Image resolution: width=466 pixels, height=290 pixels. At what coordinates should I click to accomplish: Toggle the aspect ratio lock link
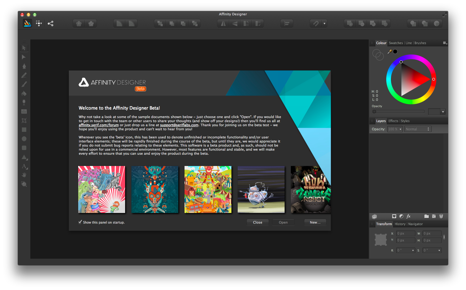[x=444, y=237]
